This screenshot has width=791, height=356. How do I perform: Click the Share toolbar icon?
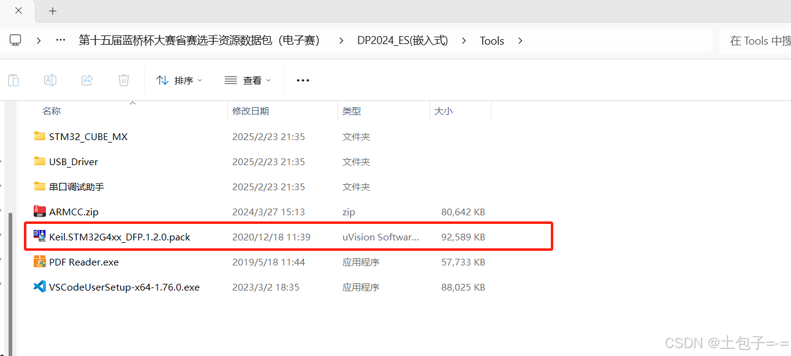[87, 80]
